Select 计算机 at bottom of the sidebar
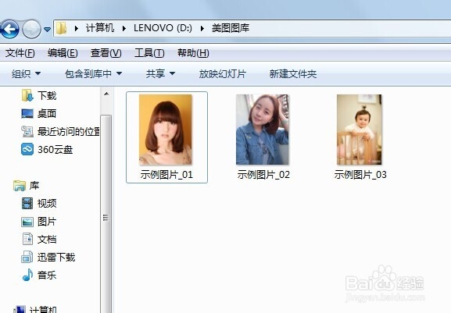This screenshot has width=451, height=313. (x=43, y=310)
